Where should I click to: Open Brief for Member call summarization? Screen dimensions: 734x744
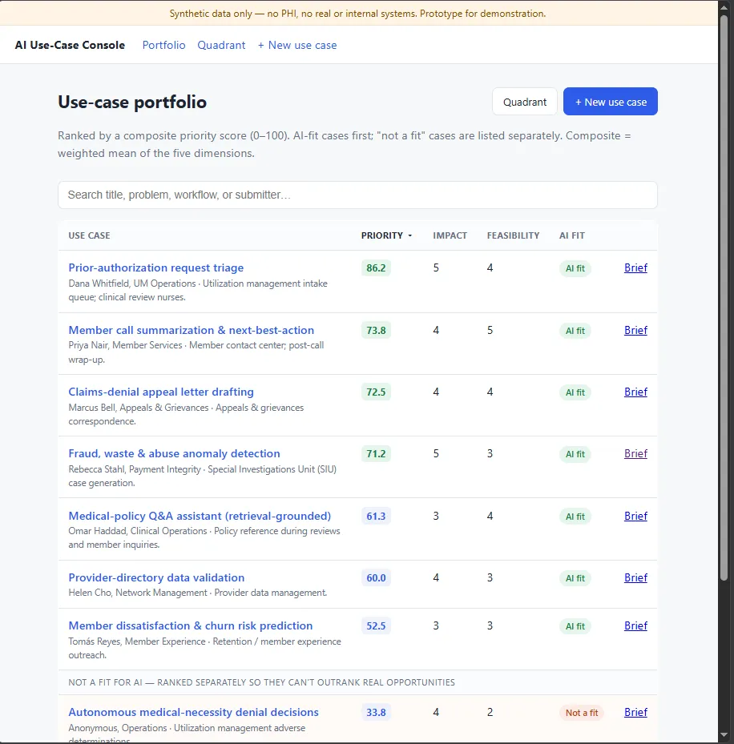[x=635, y=330]
